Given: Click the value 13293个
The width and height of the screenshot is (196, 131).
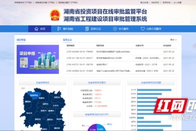Looking at the screenshot, I should pos(98,94).
